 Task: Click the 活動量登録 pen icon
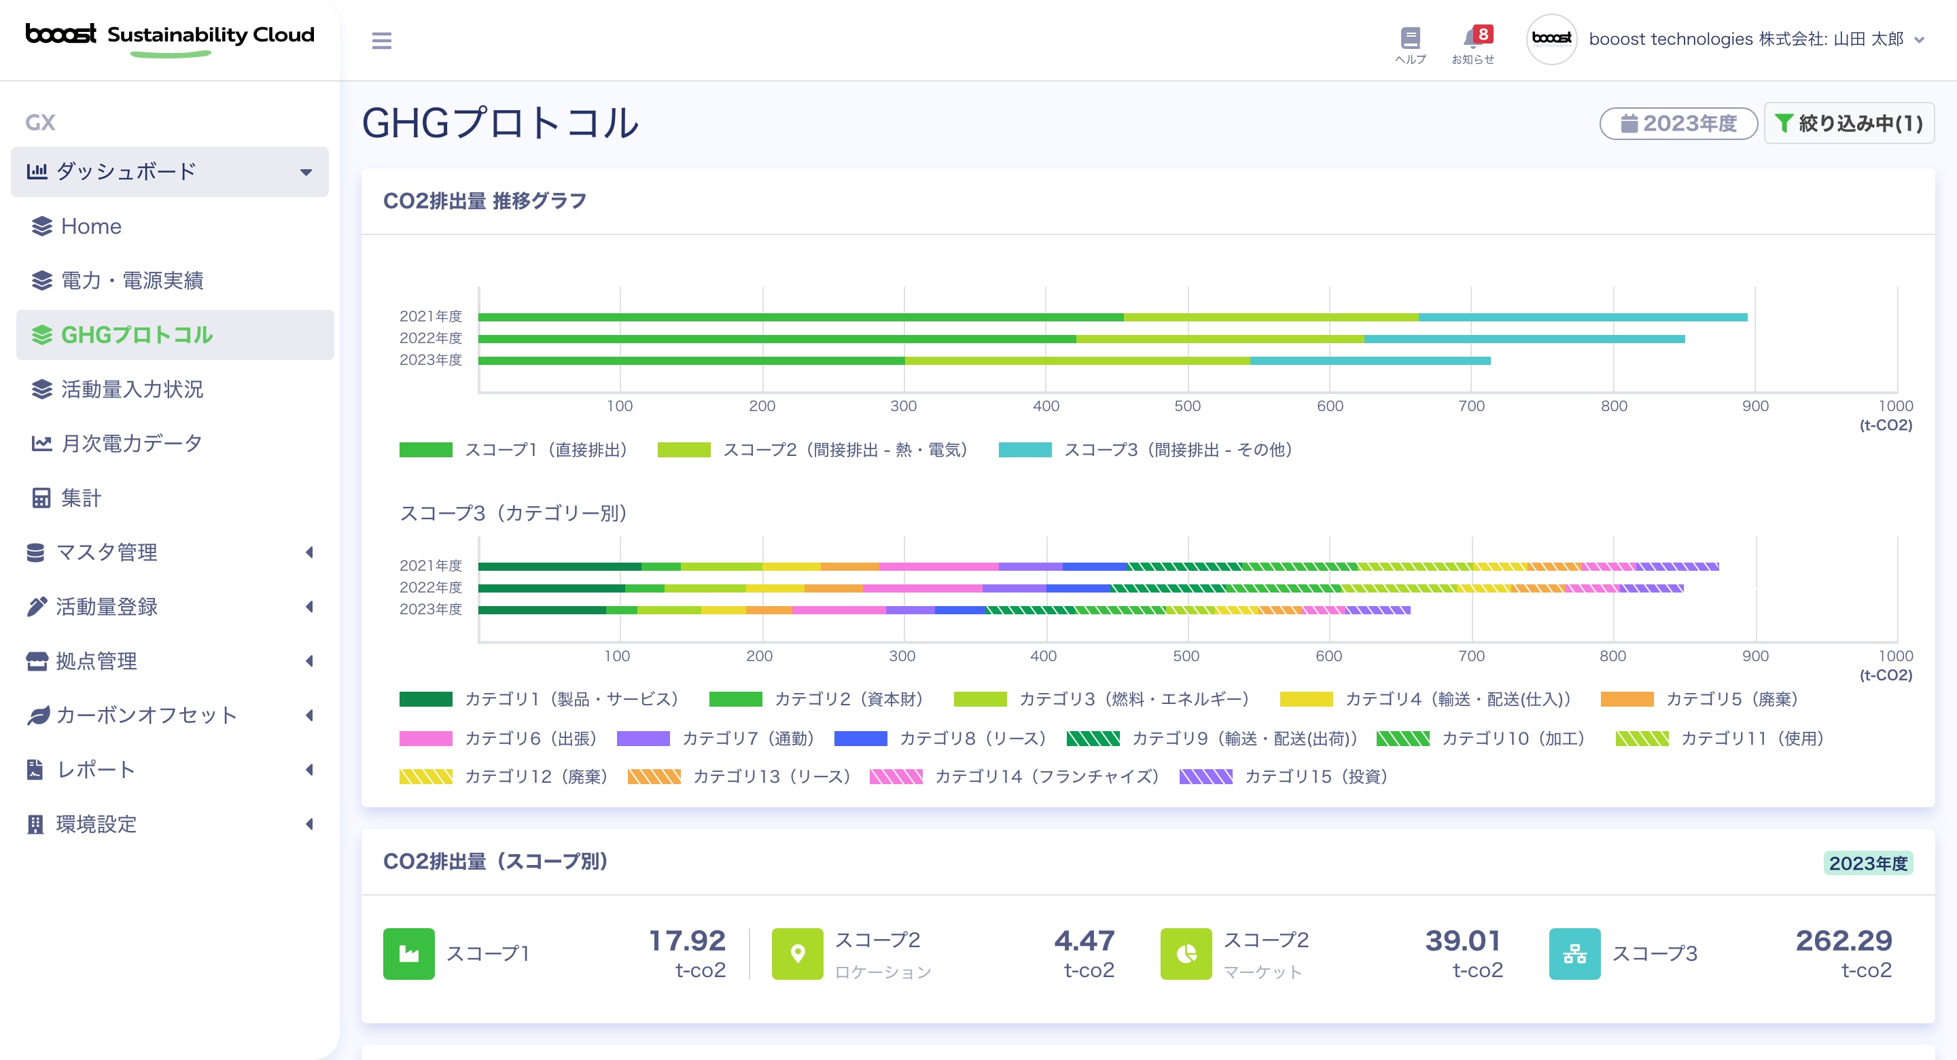point(37,606)
